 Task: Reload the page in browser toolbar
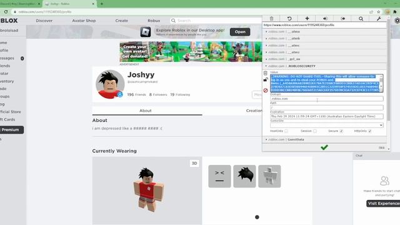6,12
